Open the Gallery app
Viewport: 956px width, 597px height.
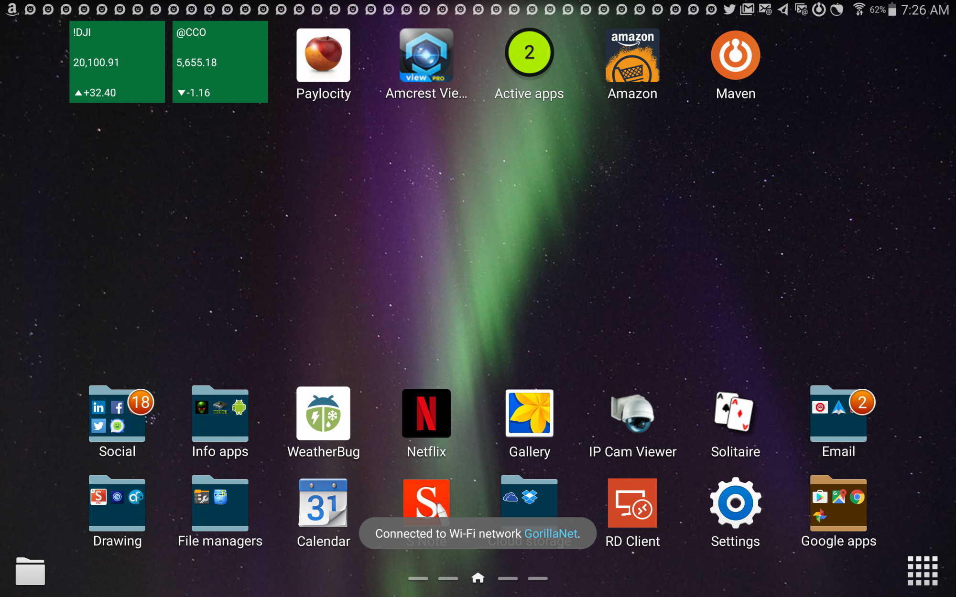(529, 414)
